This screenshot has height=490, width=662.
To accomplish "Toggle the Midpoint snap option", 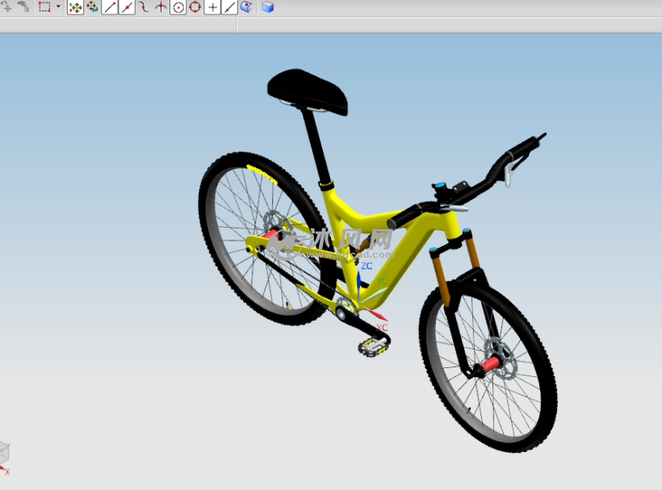I will pyautogui.click(x=127, y=7).
